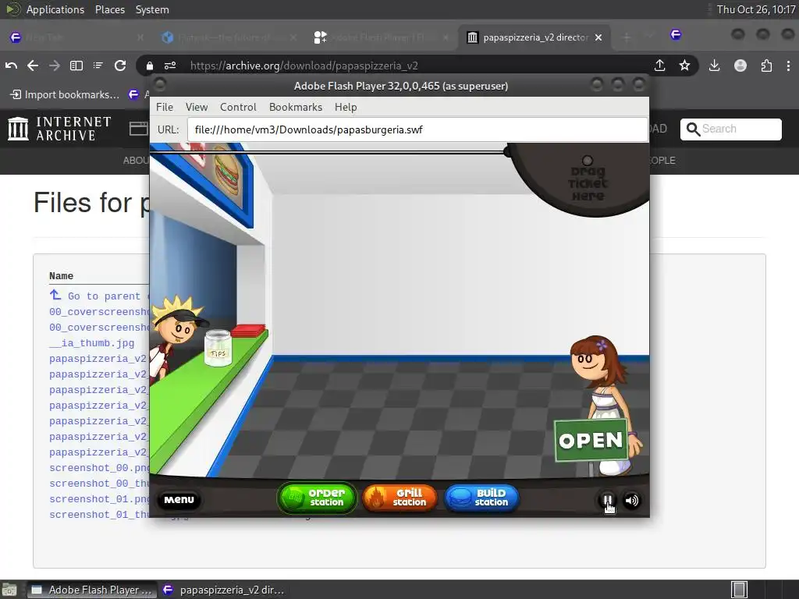Open the Flash Player View menu

(x=196, y=107)
